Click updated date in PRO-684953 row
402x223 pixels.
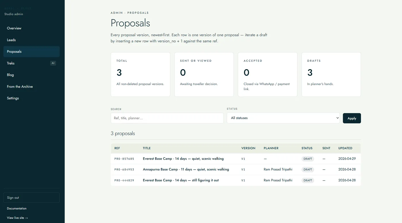point(347,169)
